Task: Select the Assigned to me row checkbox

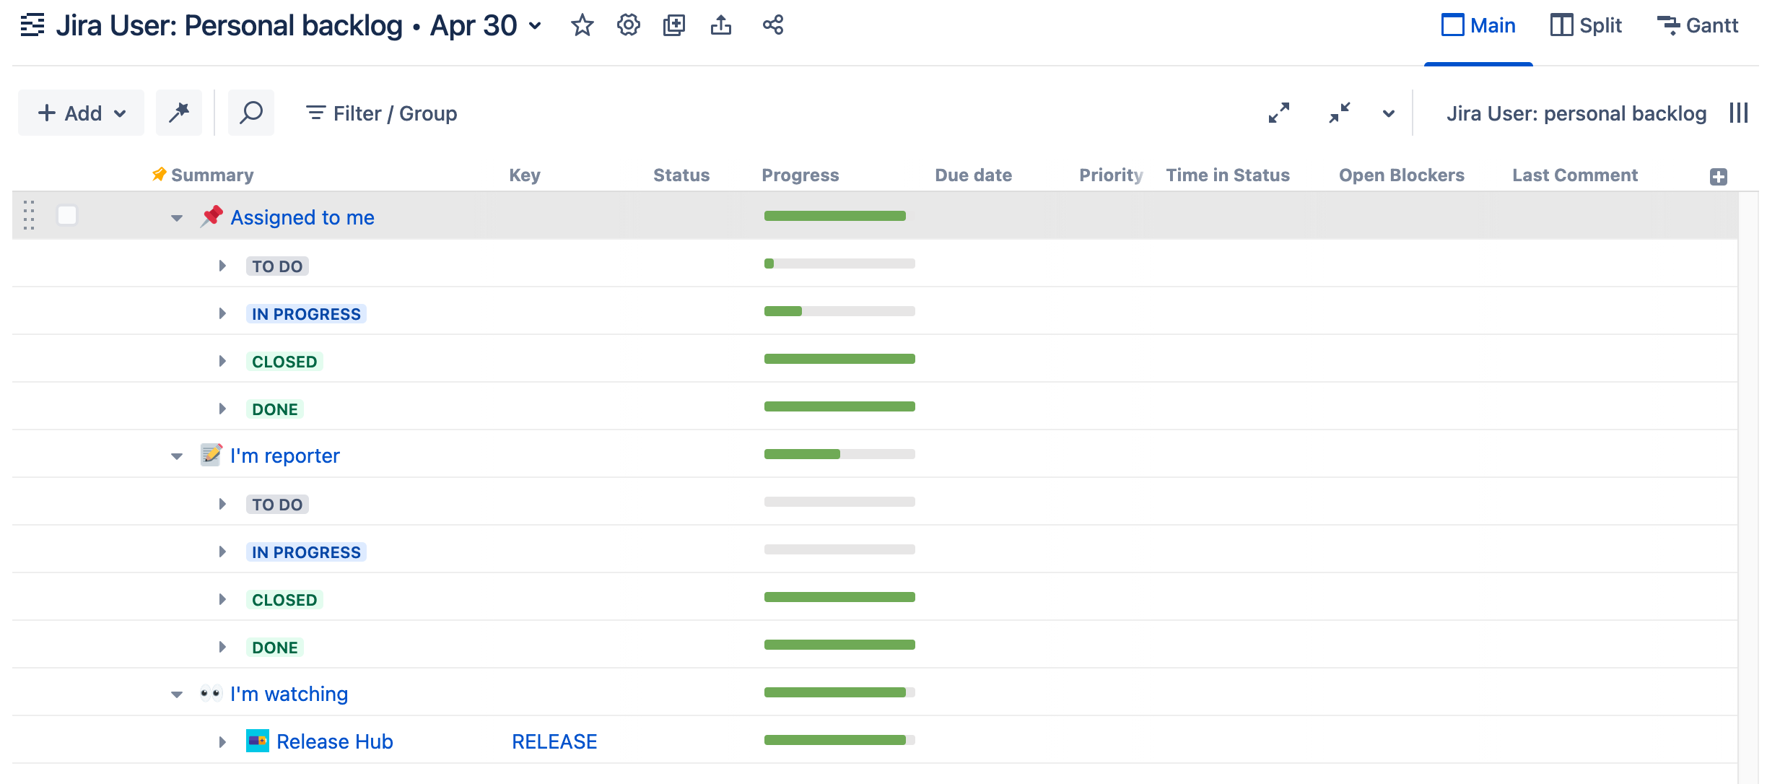Action: click(x=67, y=215)
